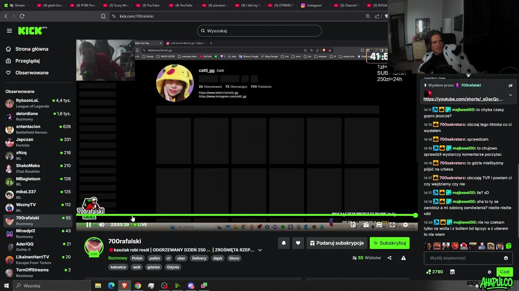Toggle theater mode in the player
The width and height of the screenshot is (519, 291).
[x=379, y=225]
